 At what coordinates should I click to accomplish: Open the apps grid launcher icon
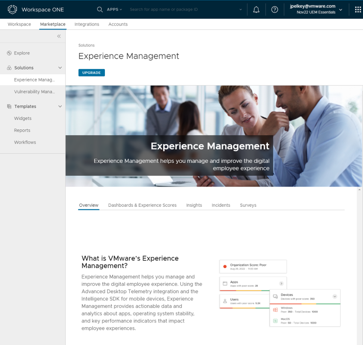pos(358,10)
